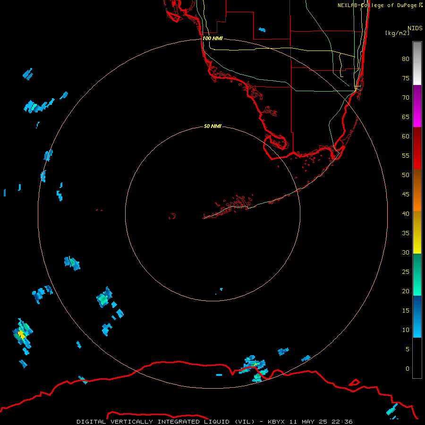Click the storm cell with bright yellow core
Screen dimensions: 425x425
click(x=21, y=334)
